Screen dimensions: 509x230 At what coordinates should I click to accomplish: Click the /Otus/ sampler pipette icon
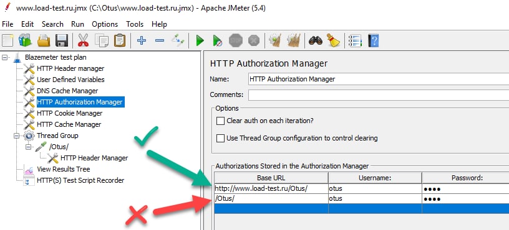(x=41, y=147)
